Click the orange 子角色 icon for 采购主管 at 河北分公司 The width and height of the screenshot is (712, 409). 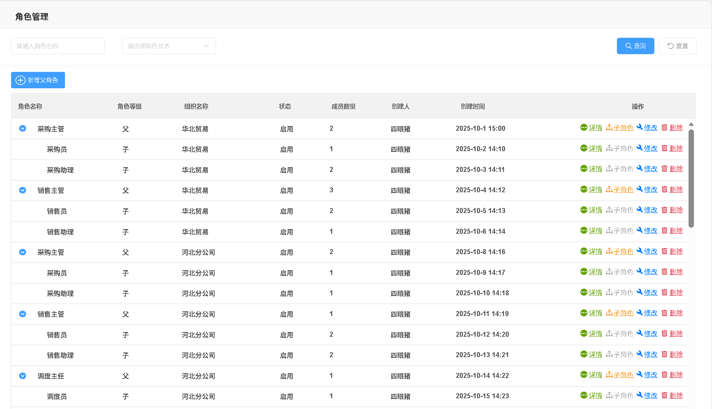tap(609, 251)
